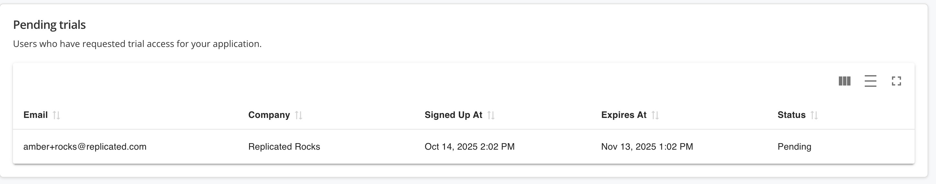Click the trial access description text
The height and width of the screenshot is (184, 936).
coord(137,44)
